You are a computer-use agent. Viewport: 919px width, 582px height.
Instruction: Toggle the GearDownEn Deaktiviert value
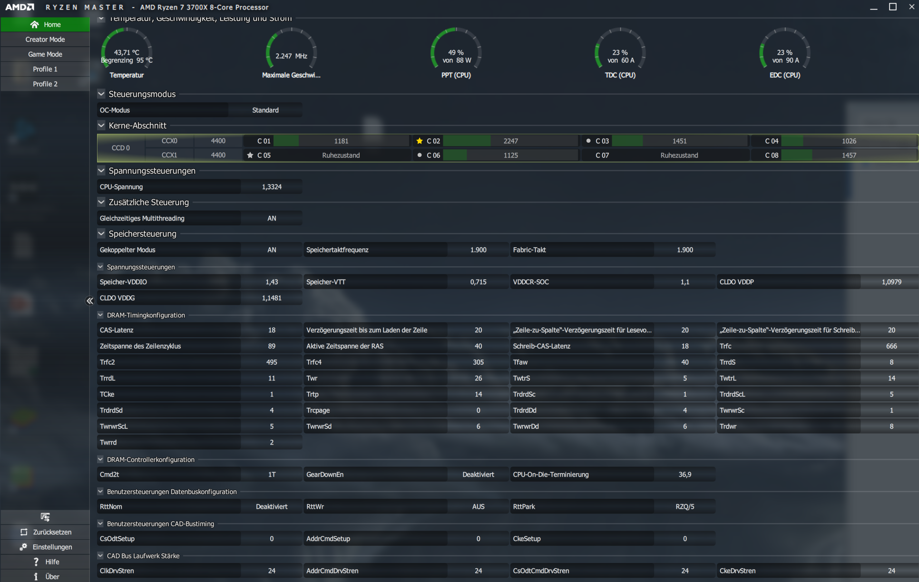(x=478, y=475)
